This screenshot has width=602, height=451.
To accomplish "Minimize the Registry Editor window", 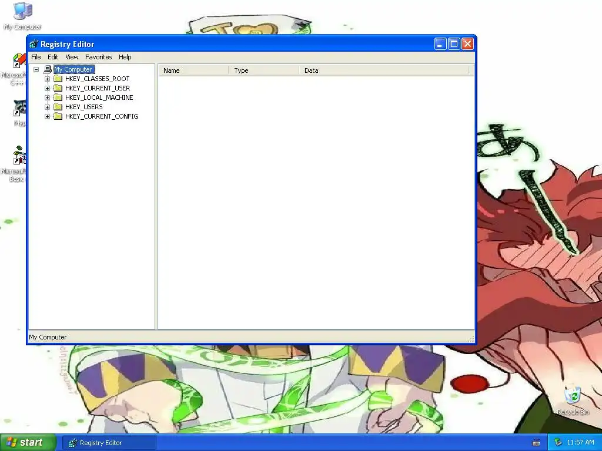I will [x=440, y=44].
